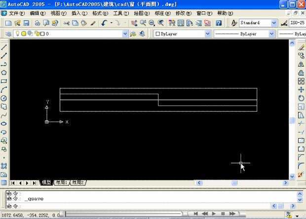The image size is (306, 219).
Task: Select the Move tool
Action: point(301,90)
